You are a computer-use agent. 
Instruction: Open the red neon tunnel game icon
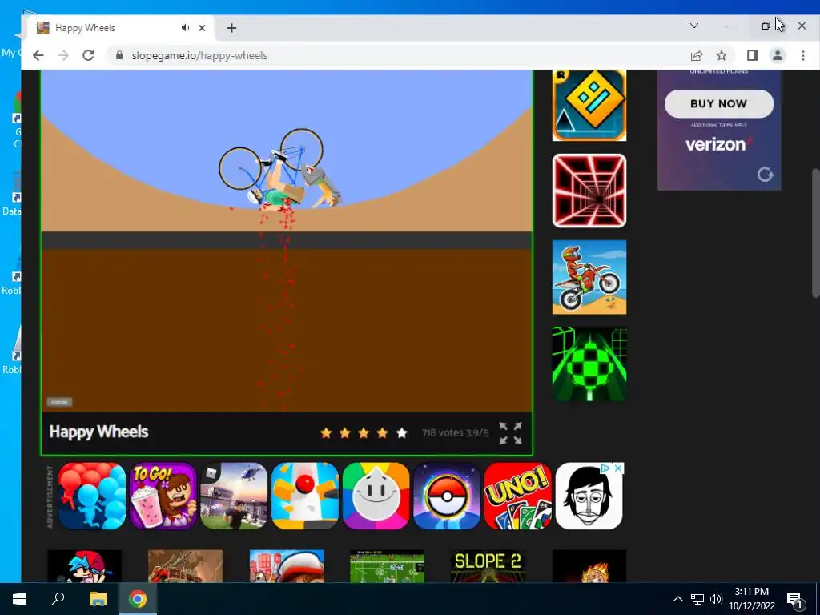pyautogui.click(x=589, y=191)
